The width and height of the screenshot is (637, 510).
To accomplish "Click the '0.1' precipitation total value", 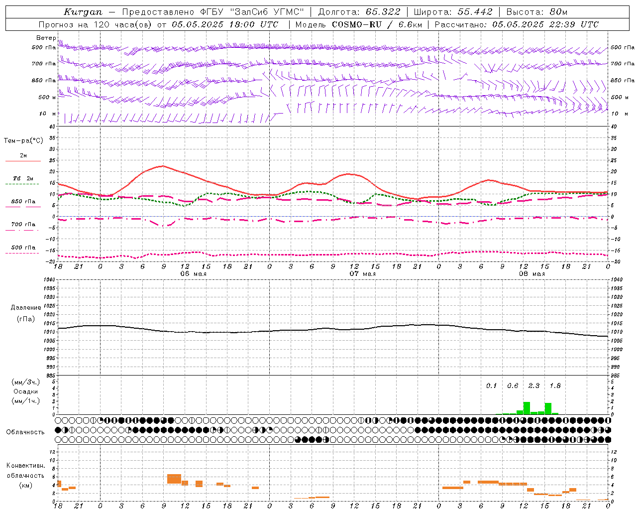I will pos(492,386).
